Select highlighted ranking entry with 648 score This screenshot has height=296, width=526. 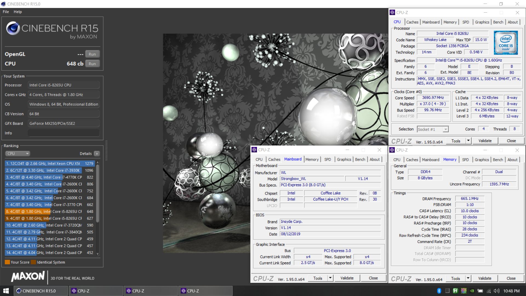click(x=50, y=211)
